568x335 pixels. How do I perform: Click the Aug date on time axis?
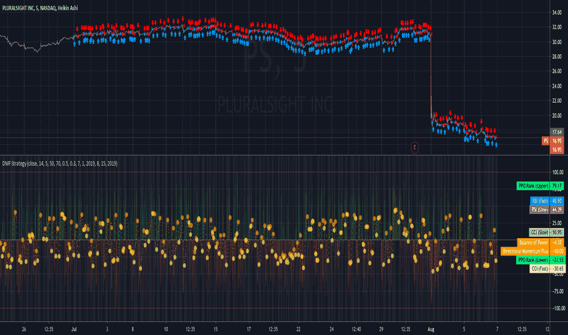point(431,329)
